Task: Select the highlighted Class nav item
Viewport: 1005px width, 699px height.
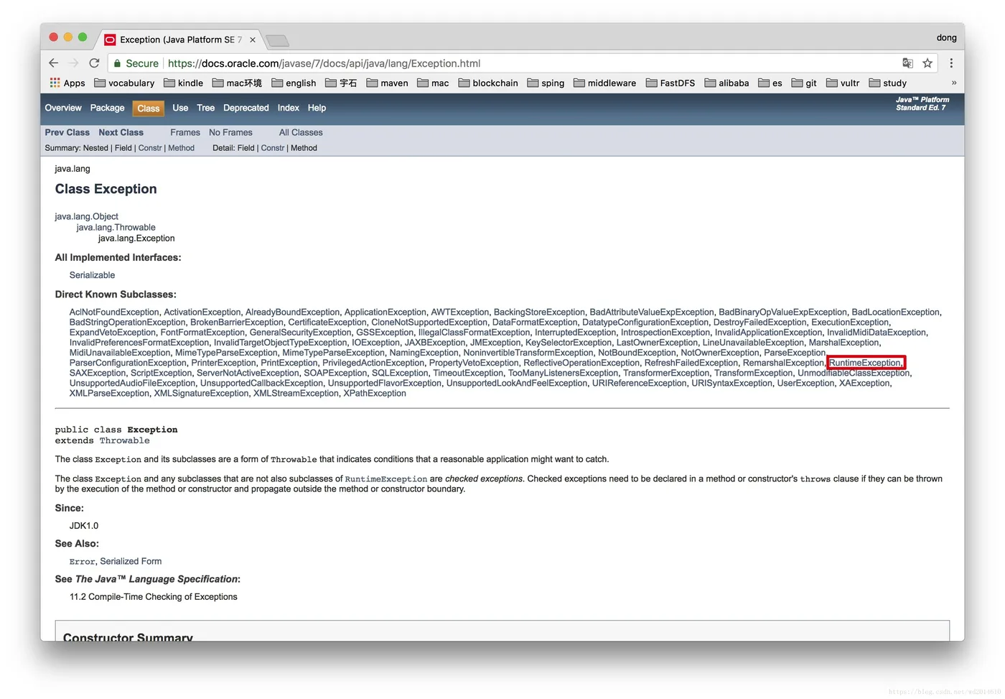Action: 149,108
